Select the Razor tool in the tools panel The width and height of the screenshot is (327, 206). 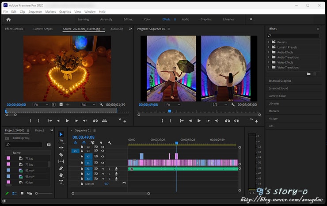[x=61, y=155]
